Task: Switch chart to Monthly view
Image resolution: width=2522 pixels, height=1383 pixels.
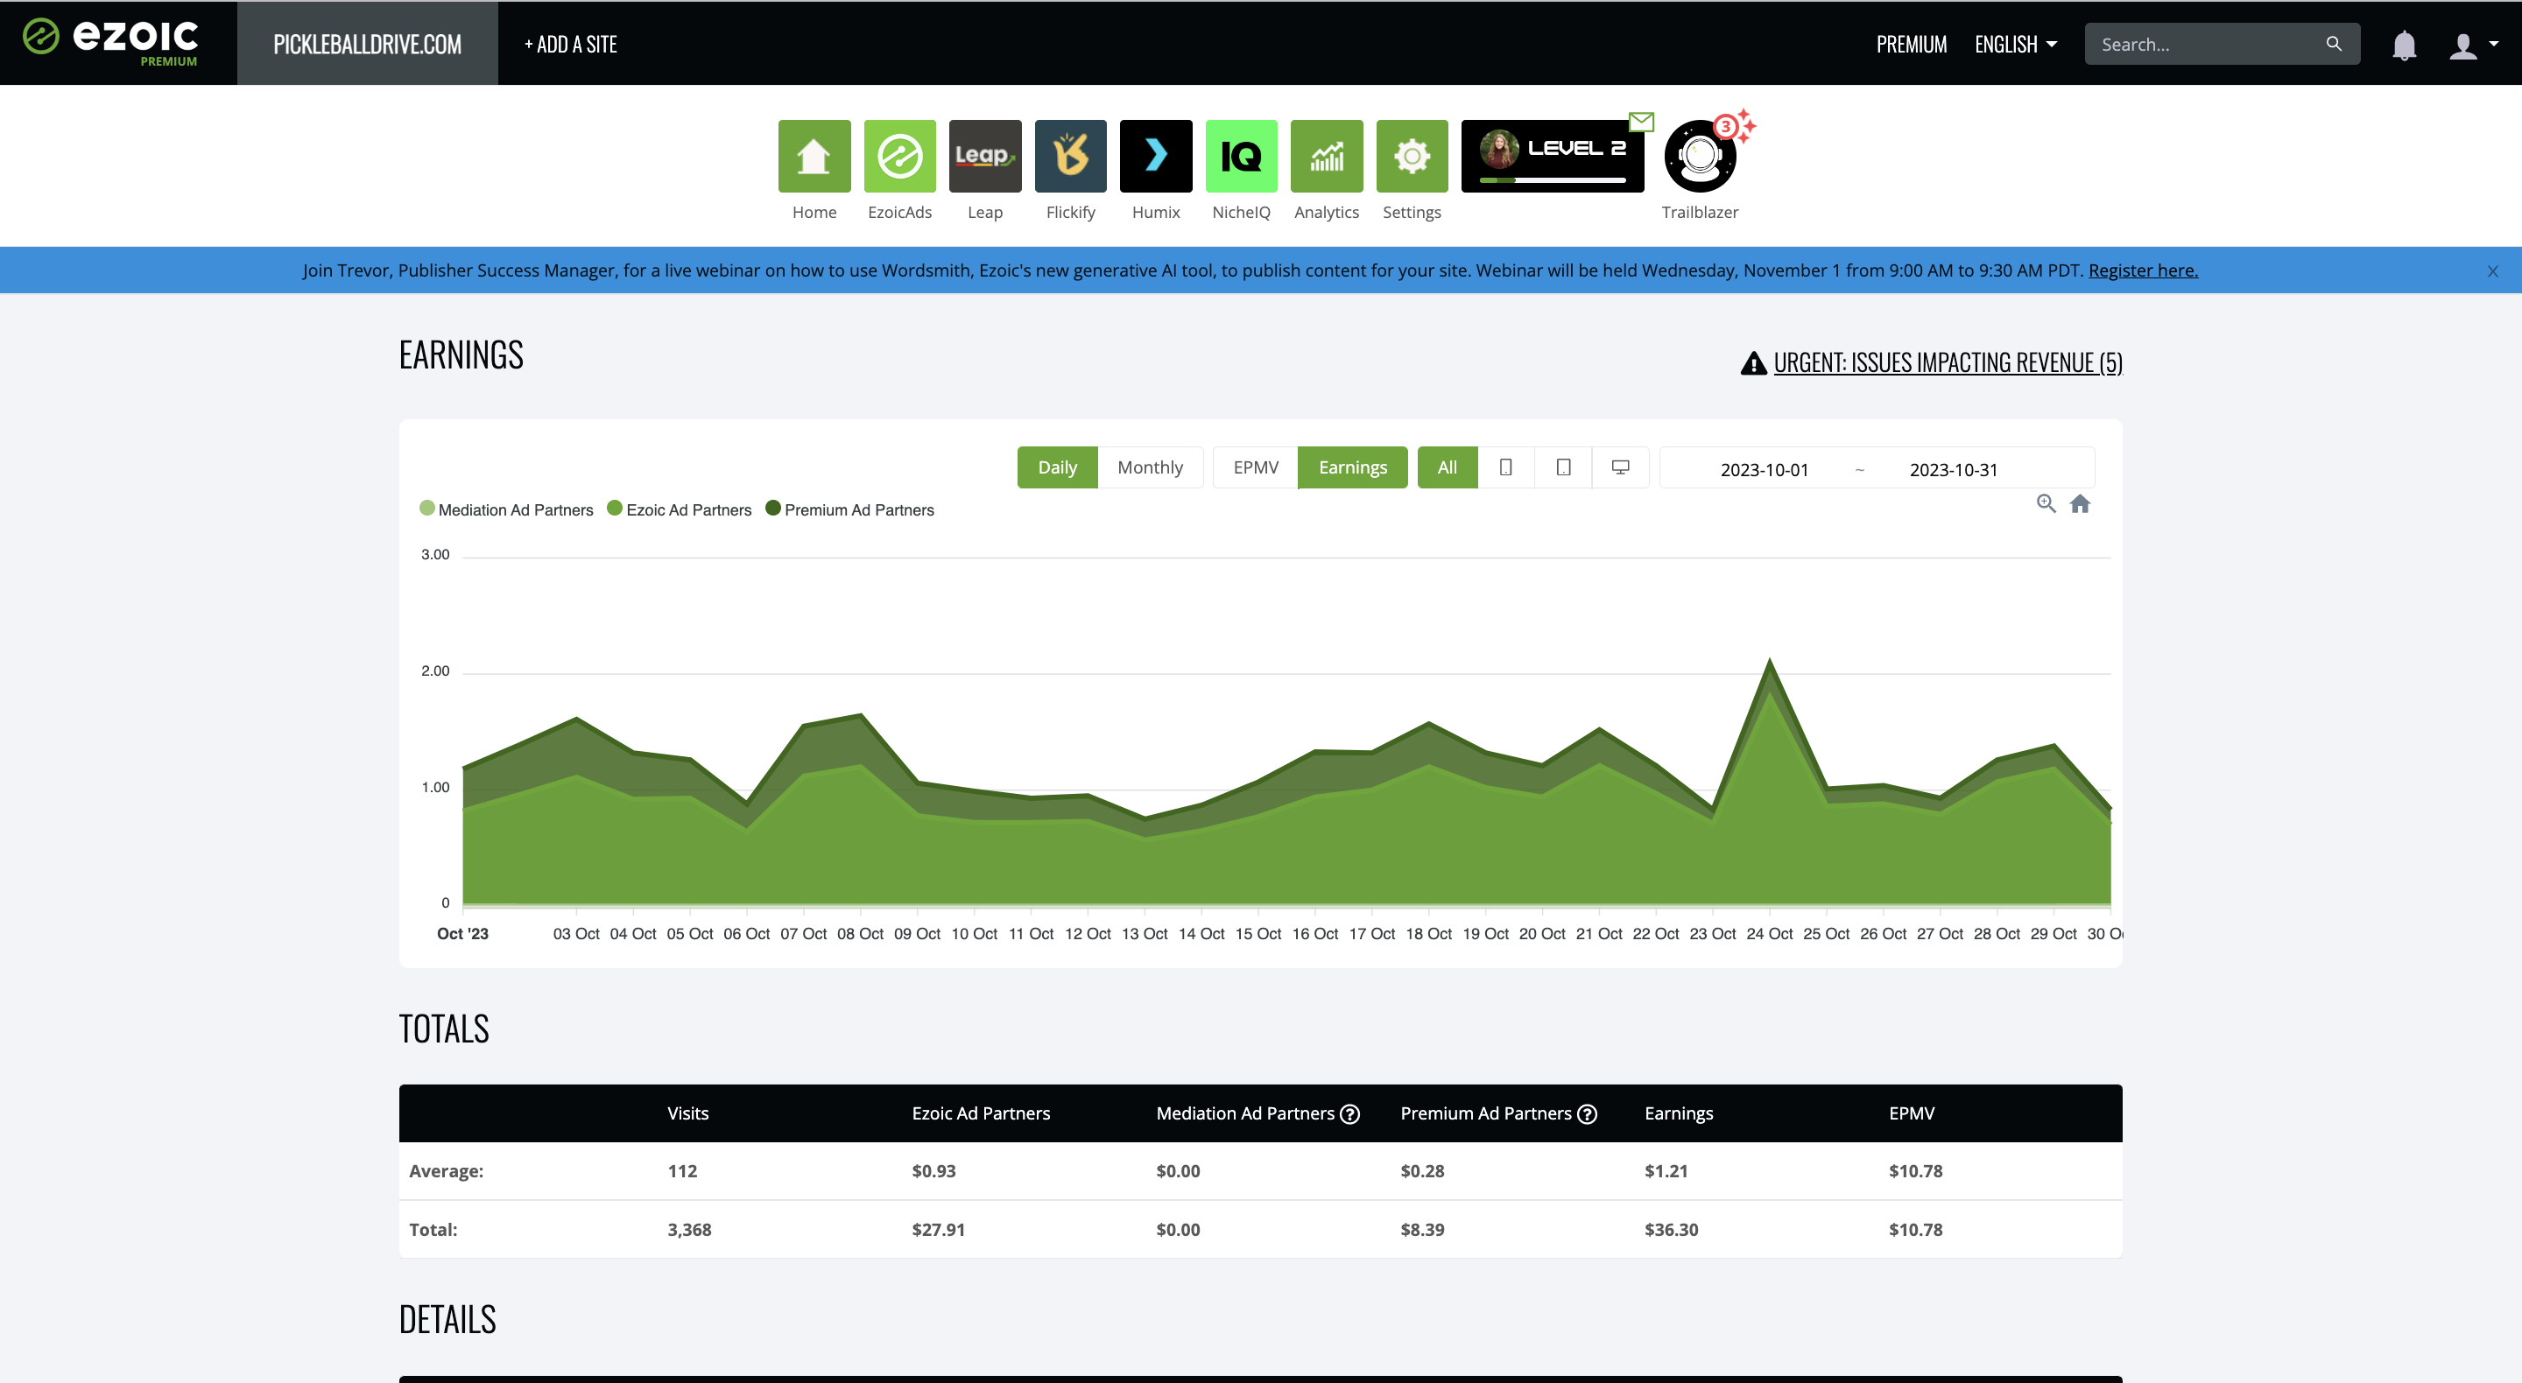Action: [1151, 467]
